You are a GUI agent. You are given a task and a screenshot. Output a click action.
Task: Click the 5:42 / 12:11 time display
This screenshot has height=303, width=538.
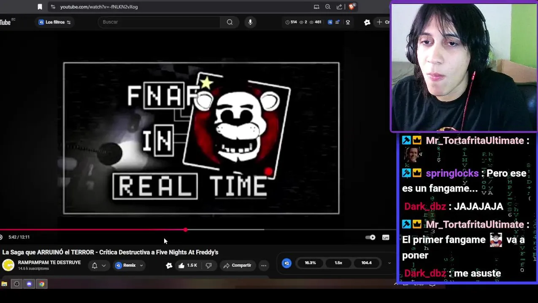coord(19,237)
